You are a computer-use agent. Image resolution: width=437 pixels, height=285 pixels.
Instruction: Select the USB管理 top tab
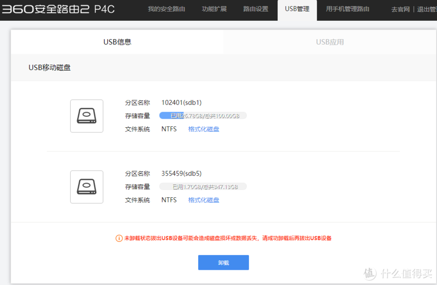pyautogui.click(x=297, y=10)
